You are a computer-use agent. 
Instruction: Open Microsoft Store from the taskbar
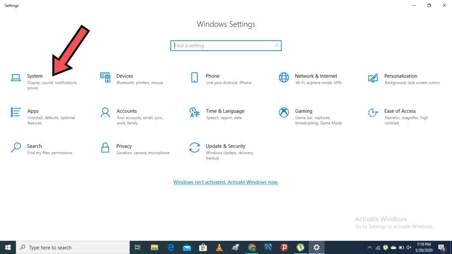(203, 247)
